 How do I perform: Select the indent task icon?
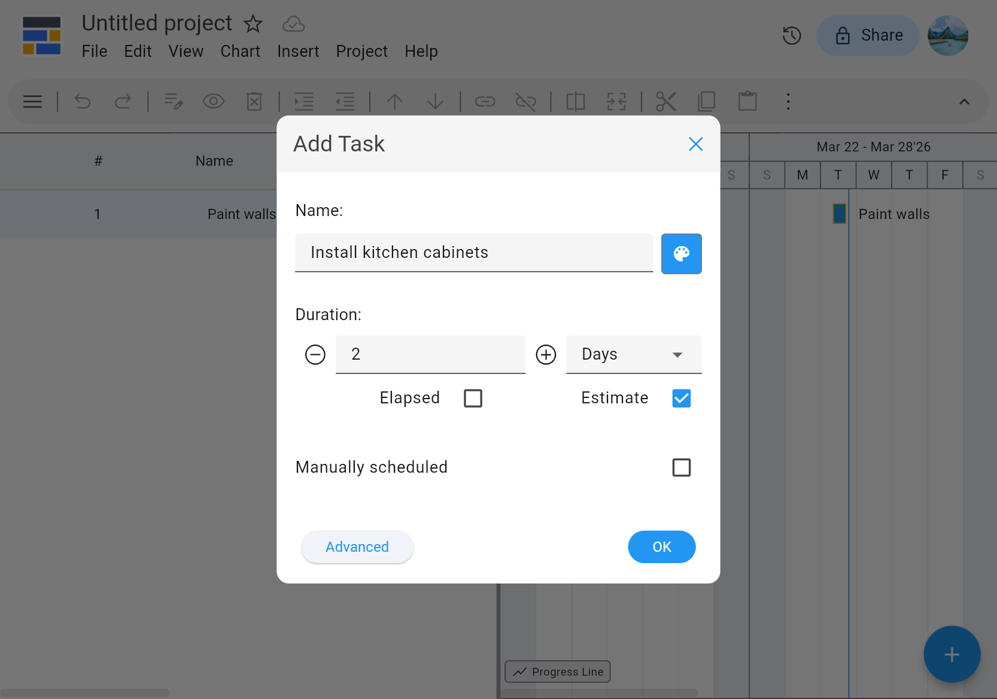point(304,101)
